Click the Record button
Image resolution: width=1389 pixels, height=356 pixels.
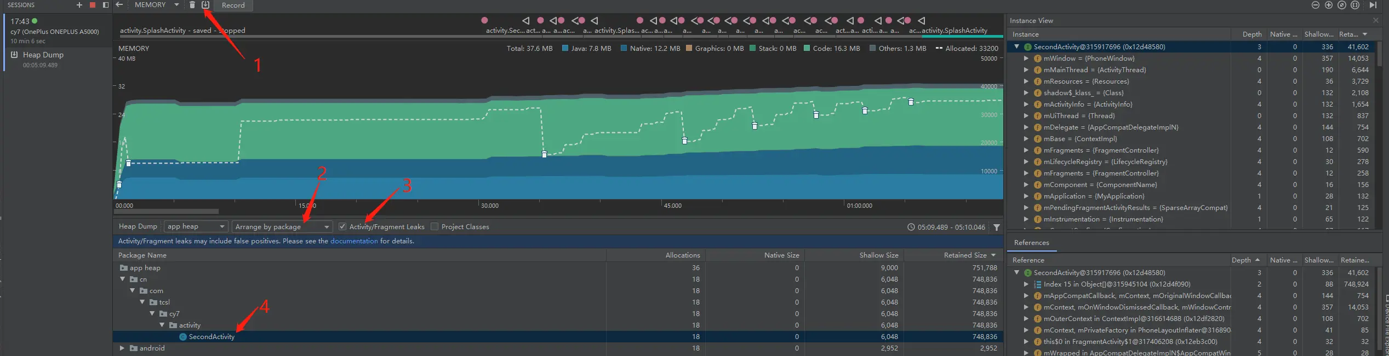[233, 5]
